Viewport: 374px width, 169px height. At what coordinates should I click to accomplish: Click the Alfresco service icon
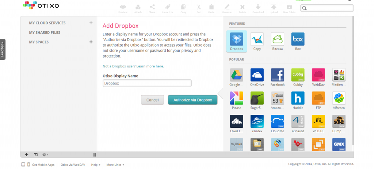pyautogui.click(x=339, y=98)
